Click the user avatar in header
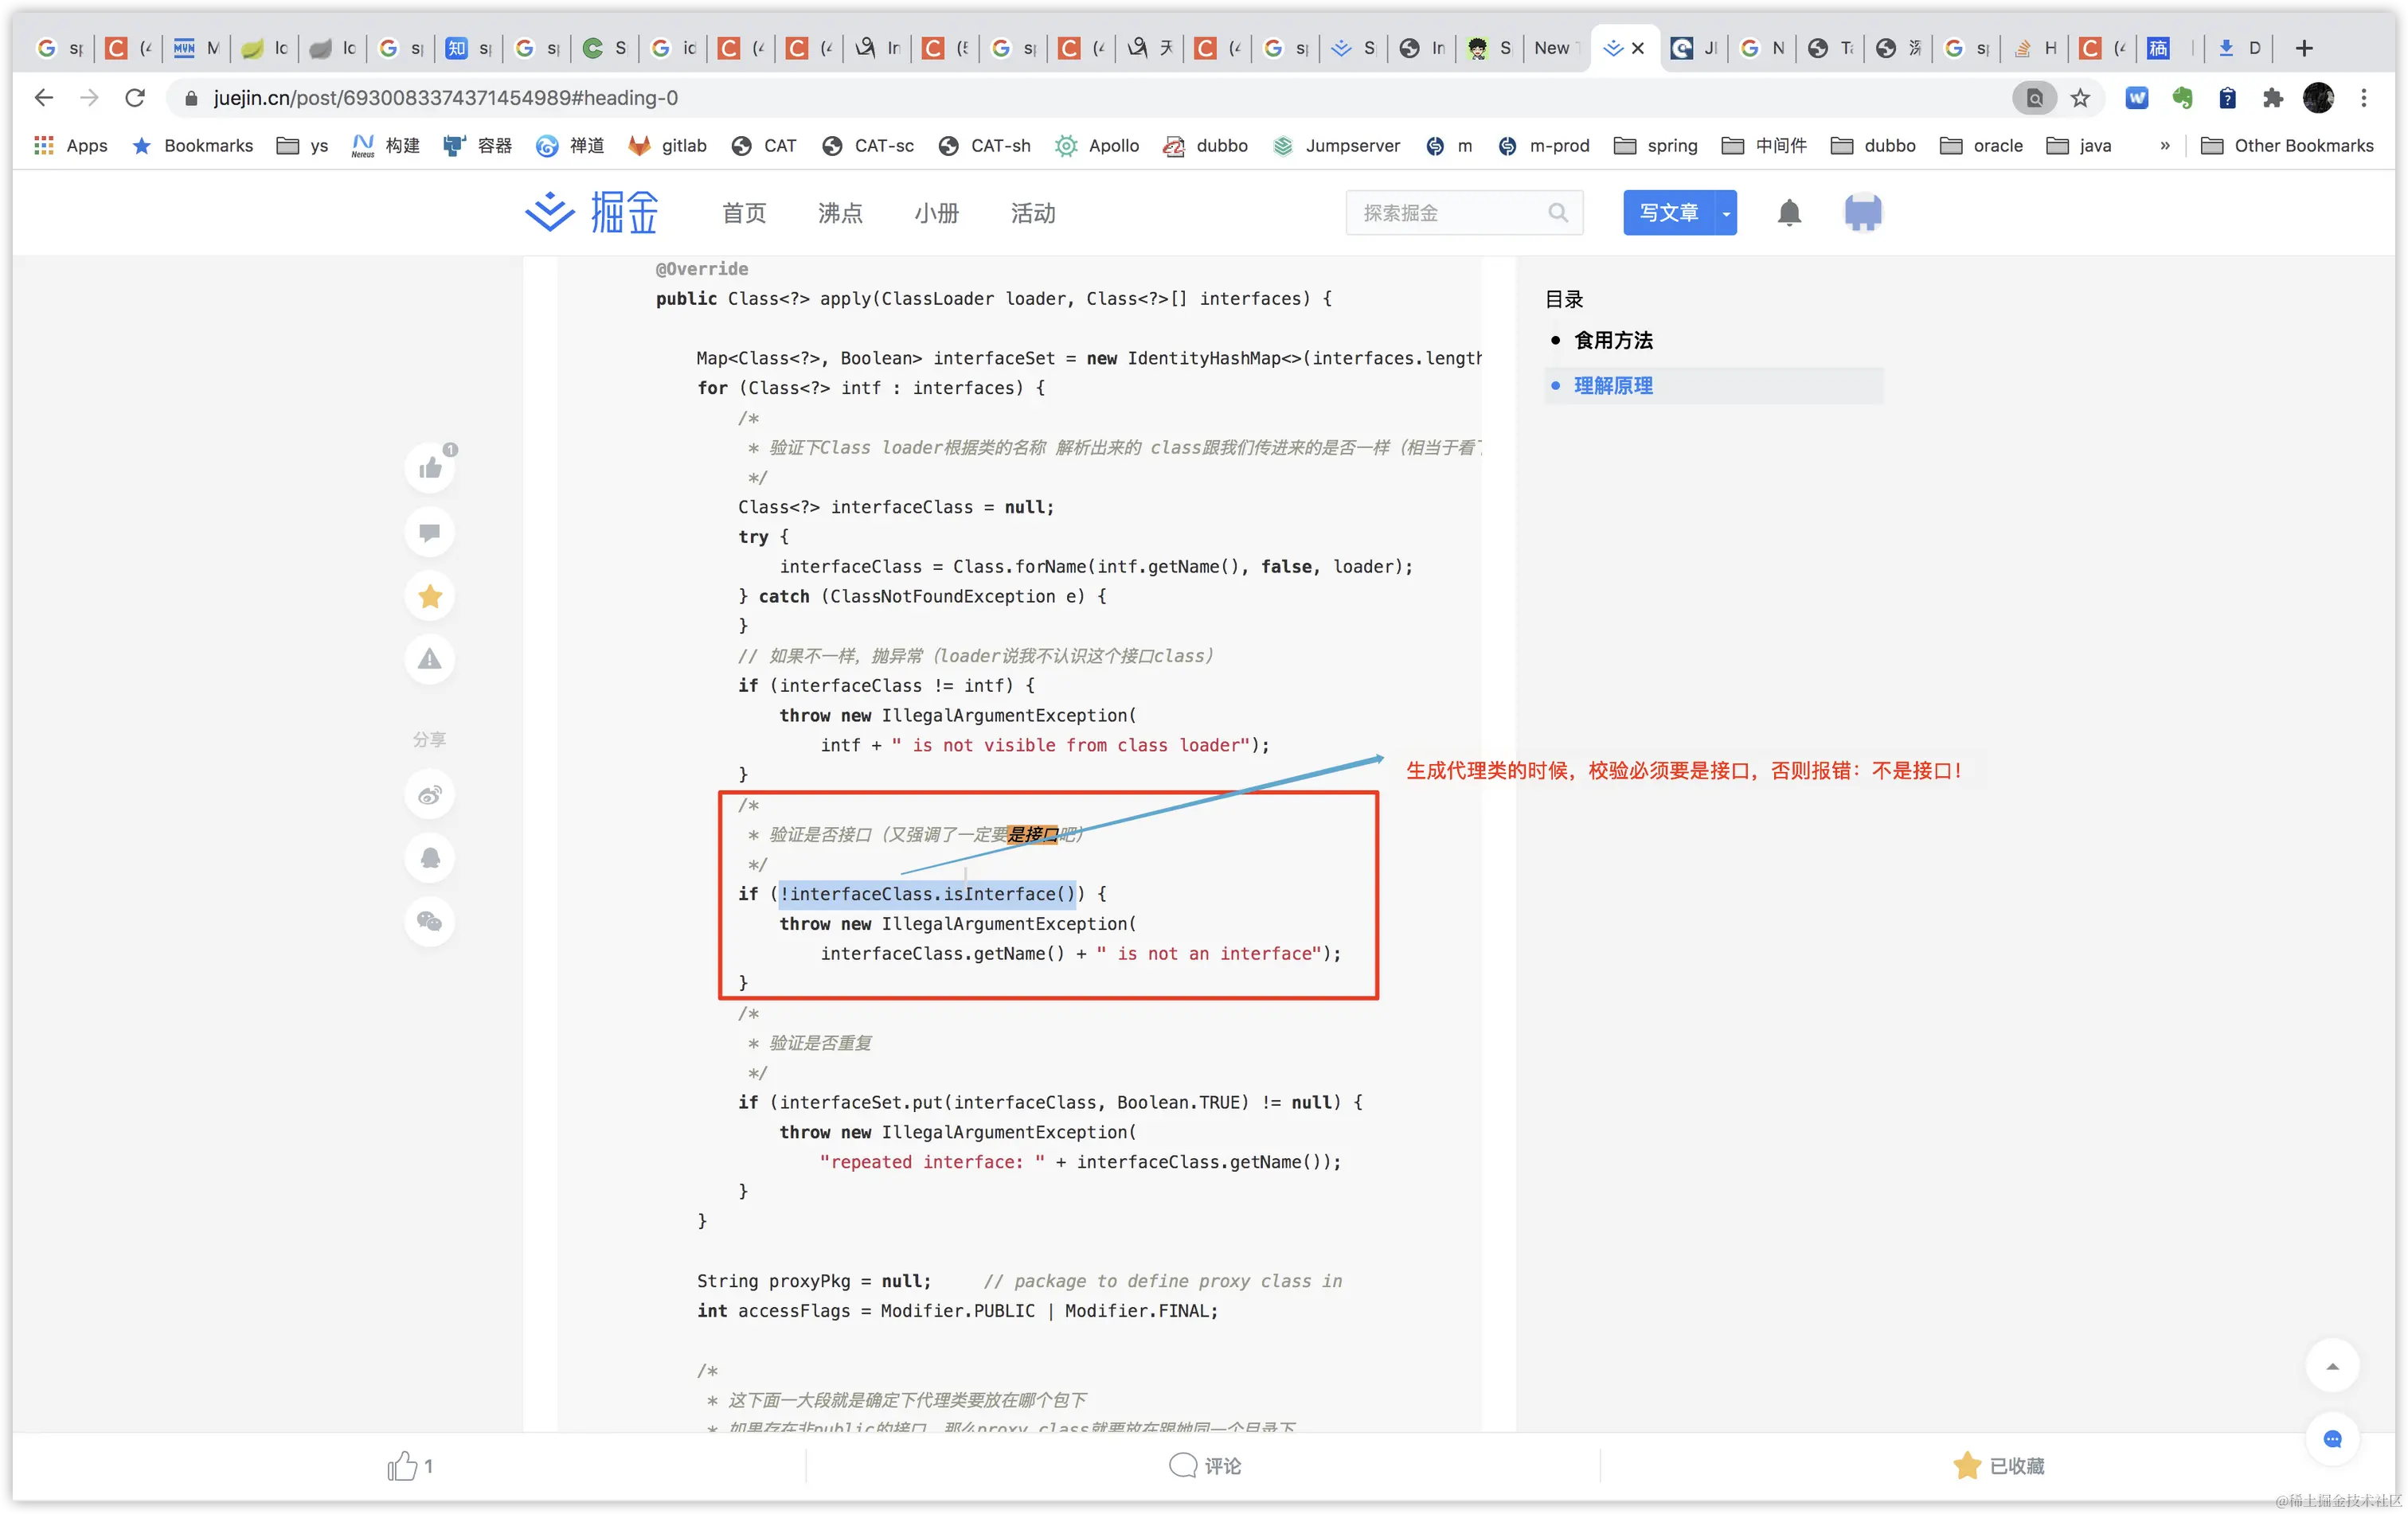2408x1514 pixels. tap(1862, 213)
